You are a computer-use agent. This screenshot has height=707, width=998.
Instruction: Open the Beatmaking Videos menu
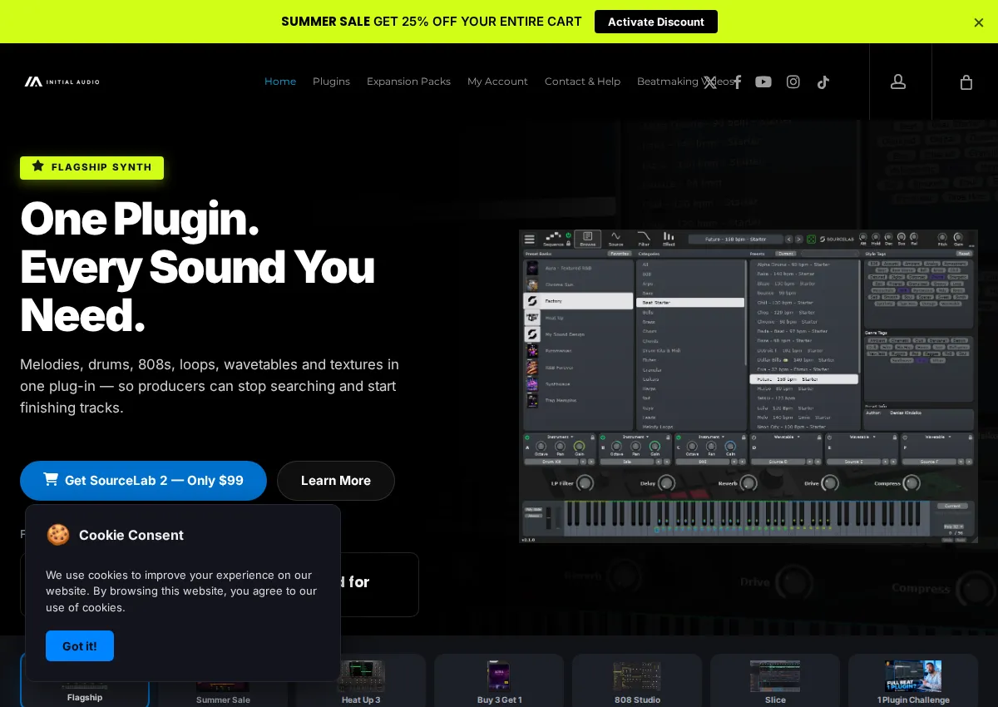(685, 82)
